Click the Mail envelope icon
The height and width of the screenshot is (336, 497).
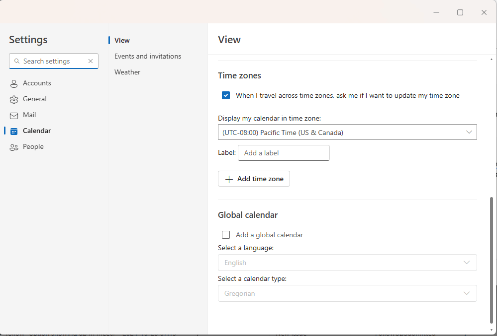[x=14, y=115]
